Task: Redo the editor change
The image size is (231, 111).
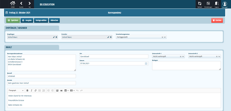Action: (x=82, y=90)
